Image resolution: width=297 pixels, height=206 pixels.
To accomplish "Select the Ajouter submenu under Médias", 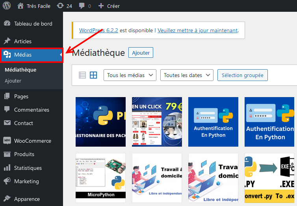I will point(13,81).
